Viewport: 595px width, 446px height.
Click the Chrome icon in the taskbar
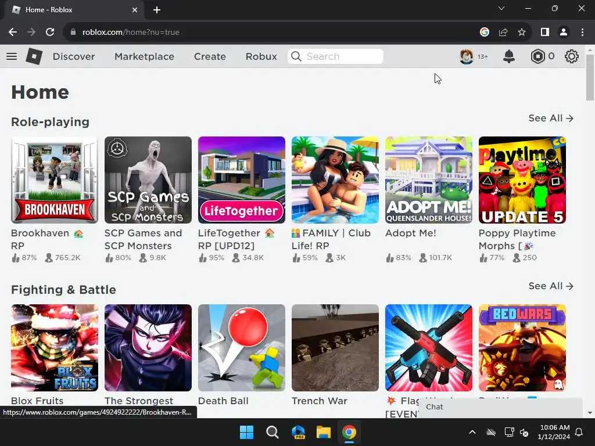point(349,432)
